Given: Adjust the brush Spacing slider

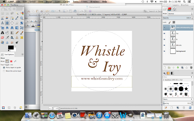Looking at the screenshot, I should 177,103.
